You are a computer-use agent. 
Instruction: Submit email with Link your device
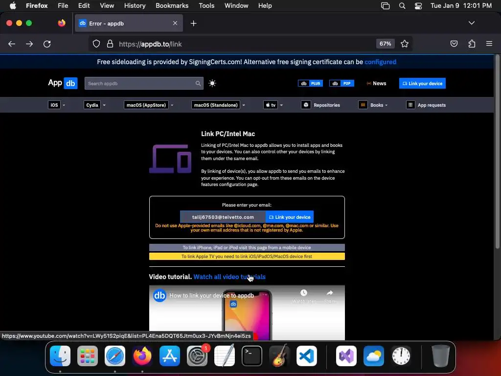tap(290, 217)
